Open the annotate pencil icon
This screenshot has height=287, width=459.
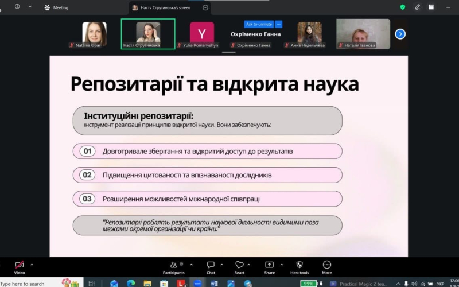418,7
